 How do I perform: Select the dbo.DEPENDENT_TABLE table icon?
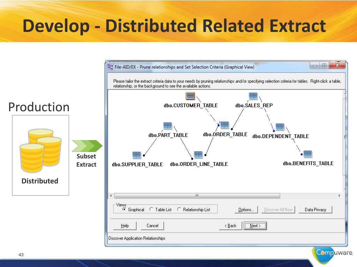click(280, 127)
